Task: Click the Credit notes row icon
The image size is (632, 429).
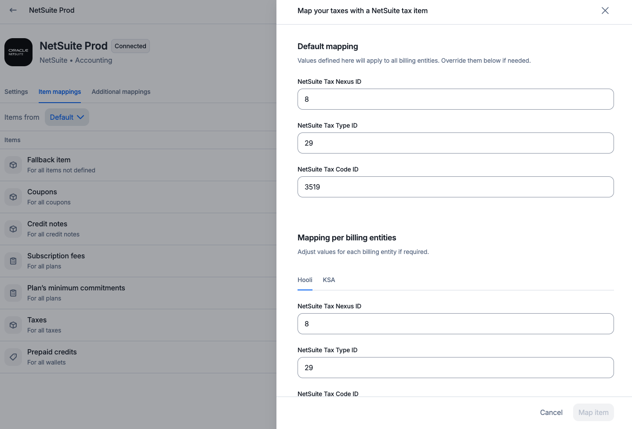Action: pyautogui.click(x=13, y=229)
